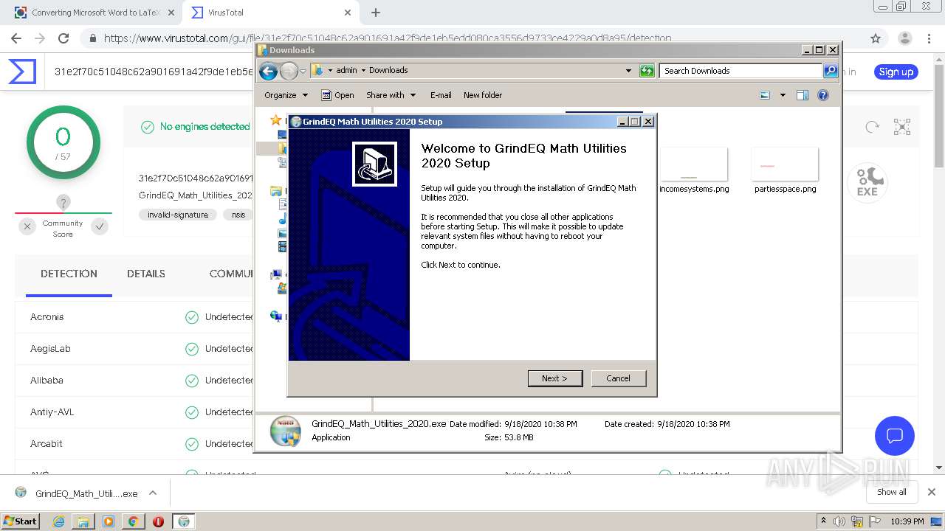The image size is (945, 531).
Task: Cancel the GrindEQ Math Utilities setup
Action: coord(618,378)
